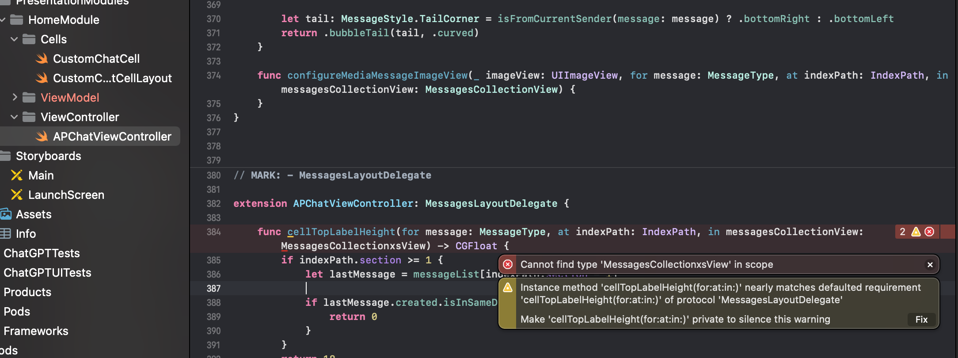Click the misspelled MessagesCollectionxsView type
This screenshot has height=358, width=958.
pos(353,246)
